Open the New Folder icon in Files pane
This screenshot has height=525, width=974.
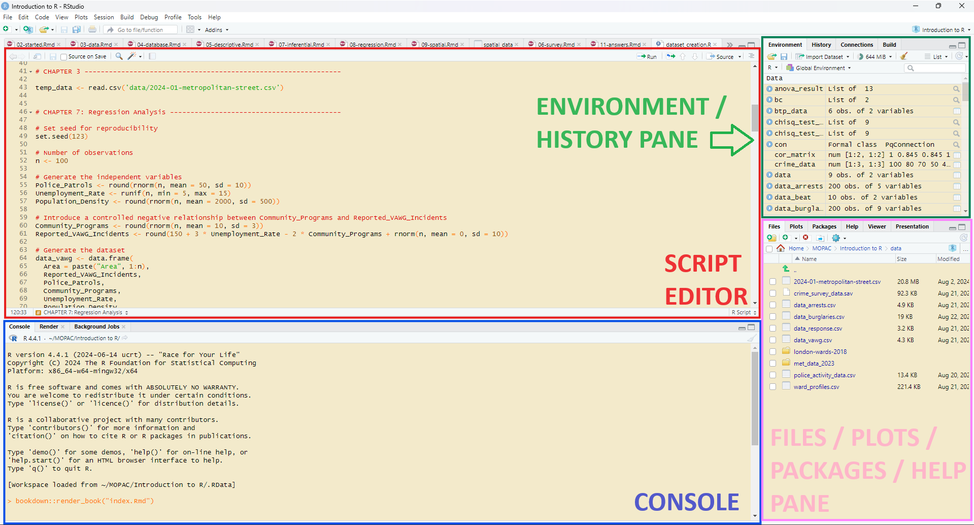click(x=772, y=238)
